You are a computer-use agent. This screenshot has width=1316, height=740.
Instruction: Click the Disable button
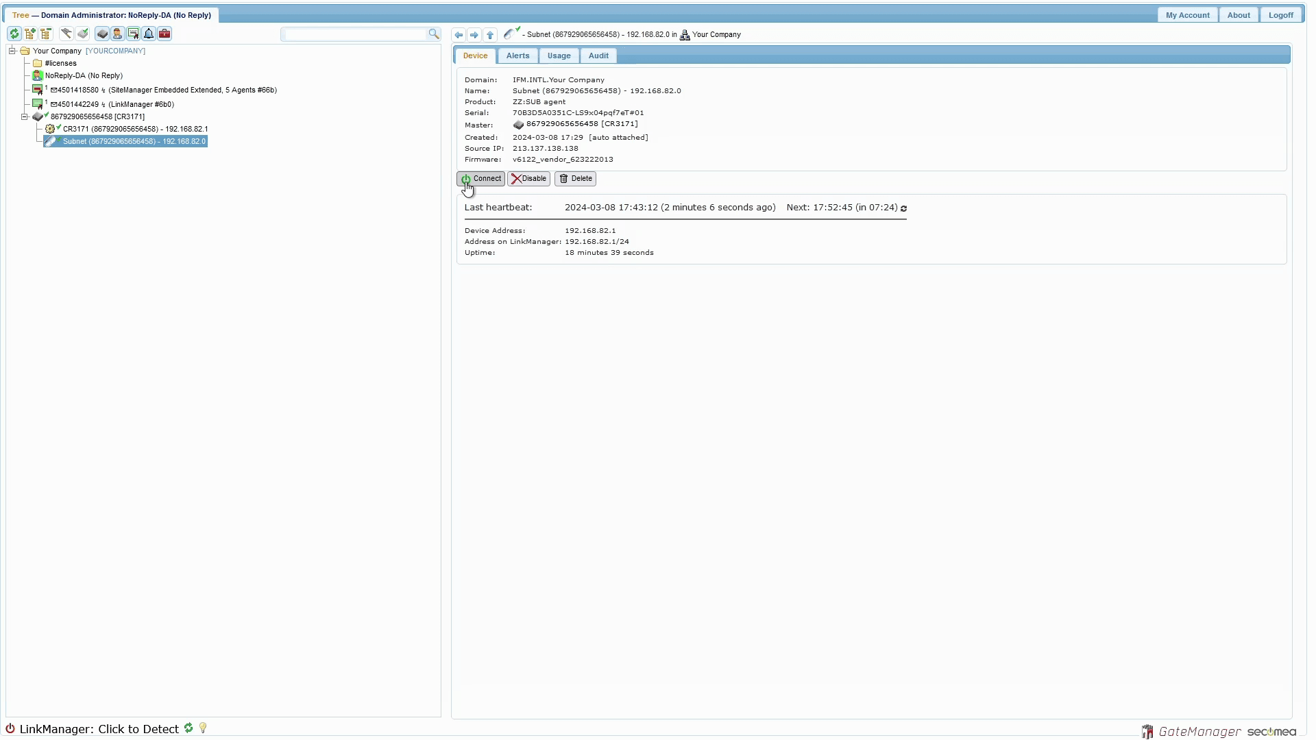tap(528, 179)
